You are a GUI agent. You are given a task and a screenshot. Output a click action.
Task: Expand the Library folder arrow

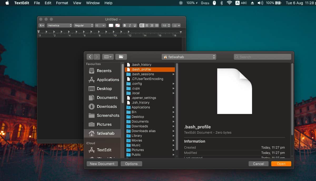174,136
